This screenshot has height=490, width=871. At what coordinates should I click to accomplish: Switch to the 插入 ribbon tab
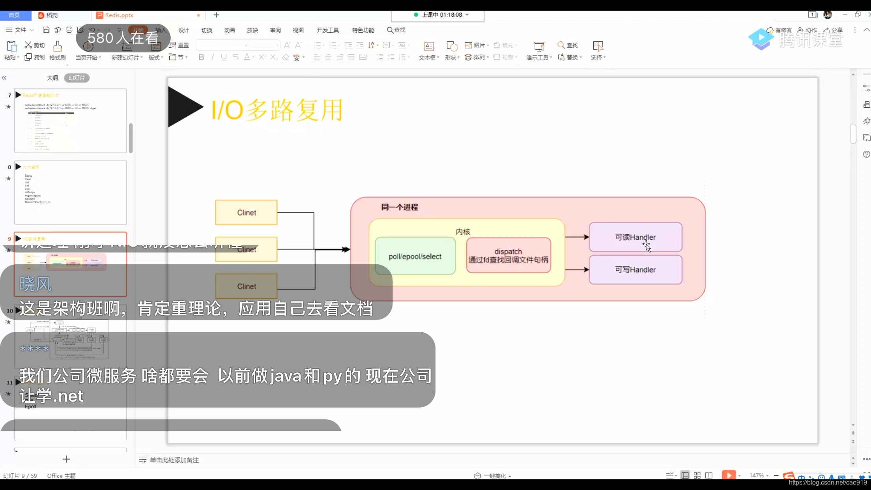(x=160, y=30)
